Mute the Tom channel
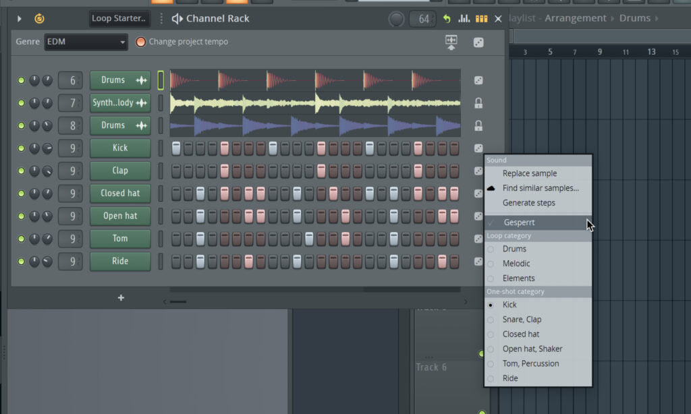691x414 pixels. click(21, 239)
